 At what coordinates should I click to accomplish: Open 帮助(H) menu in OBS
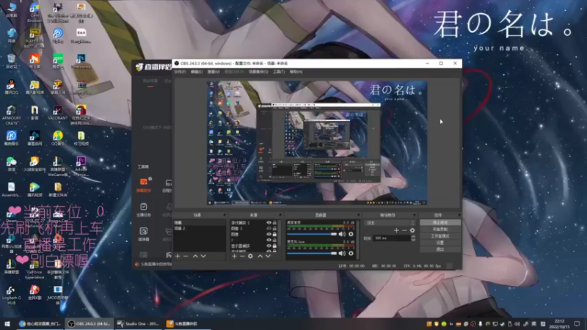point(296,72)
